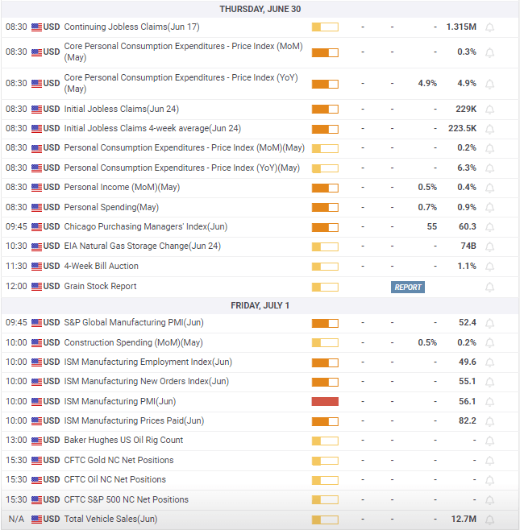Set bell for PCE Price Index (YoY)(May)

pyautogui.click(x=489, y=168)
